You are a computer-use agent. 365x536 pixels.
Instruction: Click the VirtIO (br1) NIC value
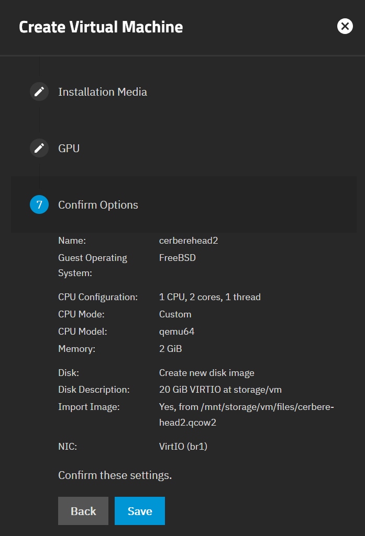[183, 448]
